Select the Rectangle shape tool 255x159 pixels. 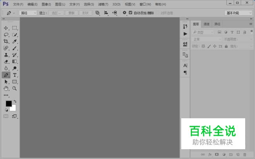(15, 82)
